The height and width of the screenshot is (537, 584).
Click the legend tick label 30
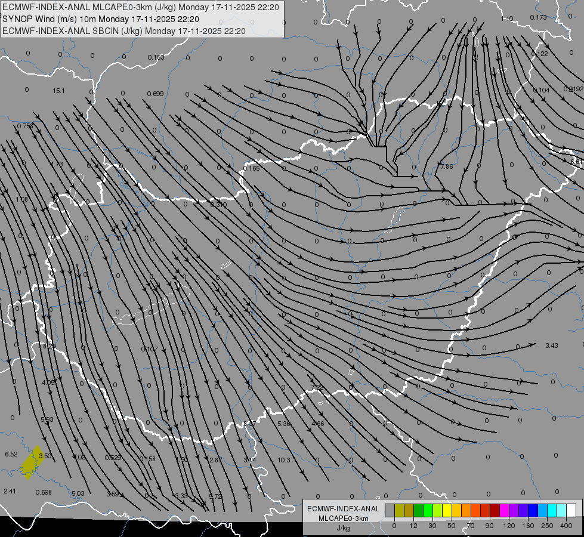coord(432,526)
